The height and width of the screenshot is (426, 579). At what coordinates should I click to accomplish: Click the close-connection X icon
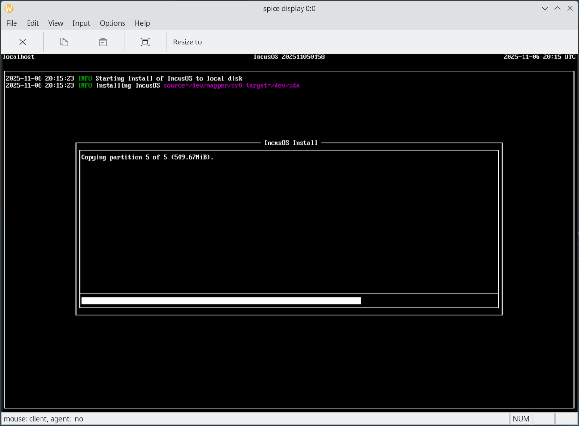point(22,42)
